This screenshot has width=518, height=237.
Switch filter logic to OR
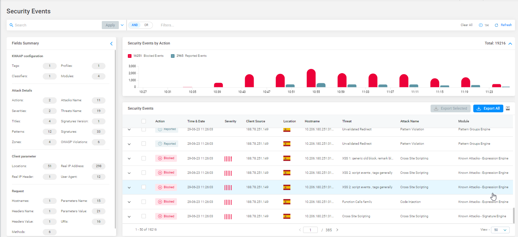click(x=146, y=25)
